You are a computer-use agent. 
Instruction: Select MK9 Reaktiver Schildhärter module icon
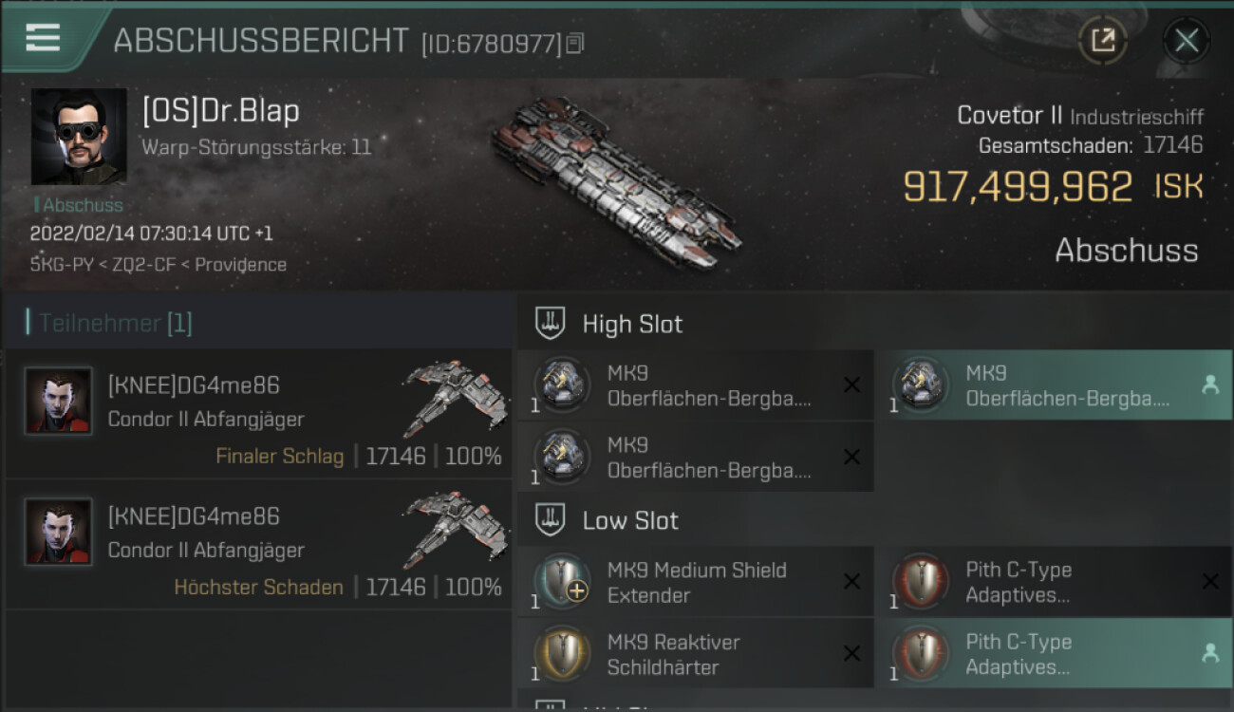coord(561,653)
